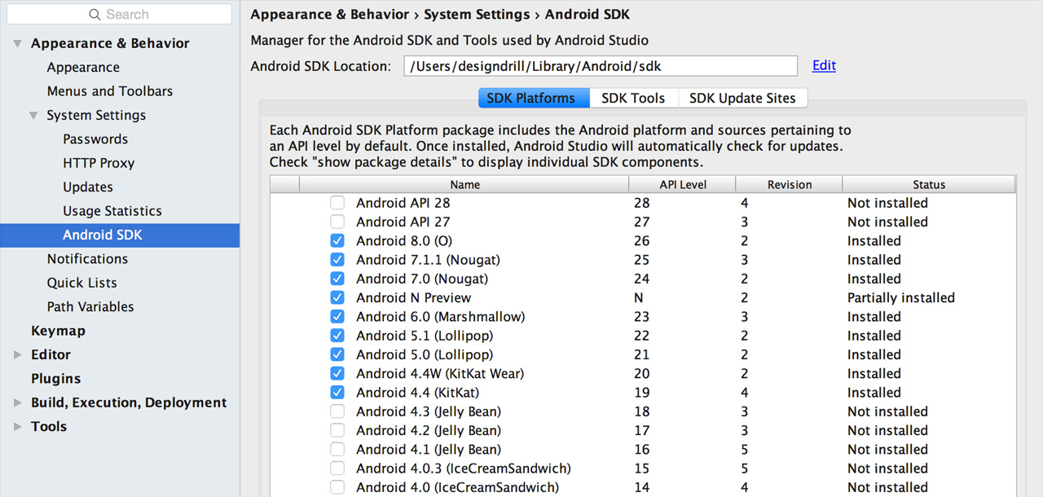
Task: Expand the Editor section
Action: tap(18, 355)
